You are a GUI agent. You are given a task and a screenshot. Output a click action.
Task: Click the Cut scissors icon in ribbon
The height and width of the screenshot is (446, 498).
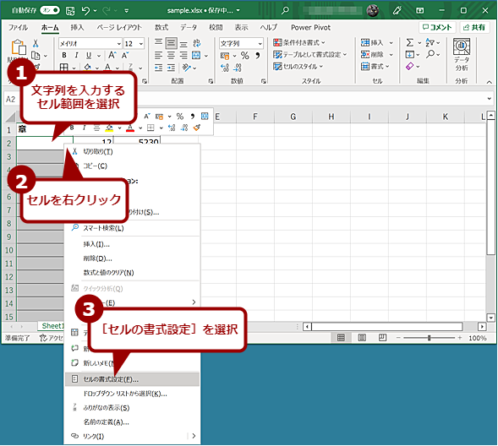(36, 43)
